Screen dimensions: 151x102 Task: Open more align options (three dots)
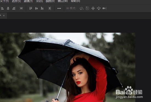click(x=59, y=9)
